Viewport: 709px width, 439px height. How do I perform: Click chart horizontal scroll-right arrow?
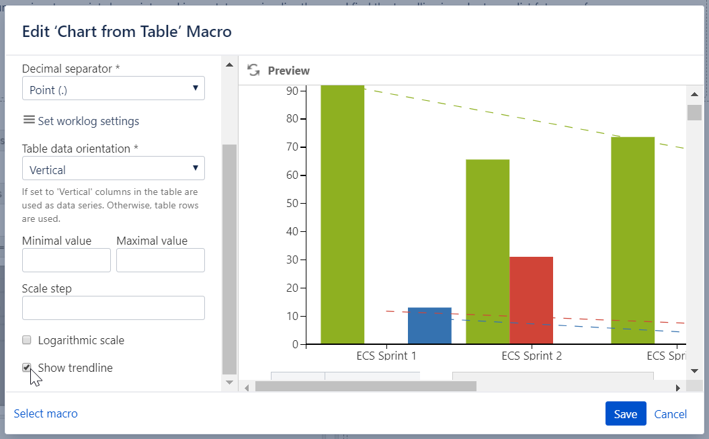coord(678,387)
